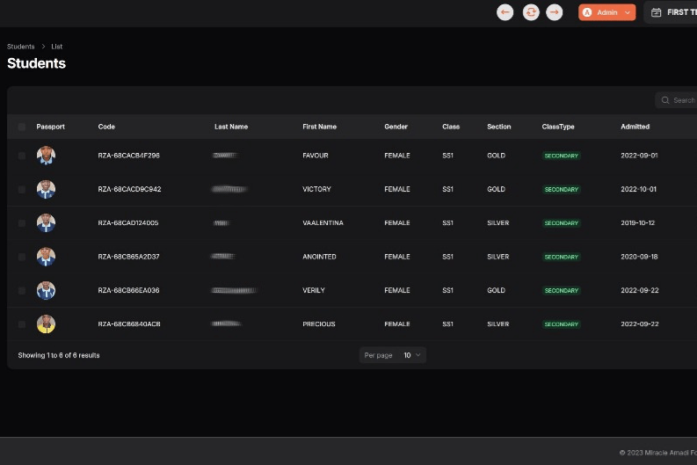Click the SECONDARY badge in VICTORY's row
Screen dimensions: 697x465
pos(561,190)
